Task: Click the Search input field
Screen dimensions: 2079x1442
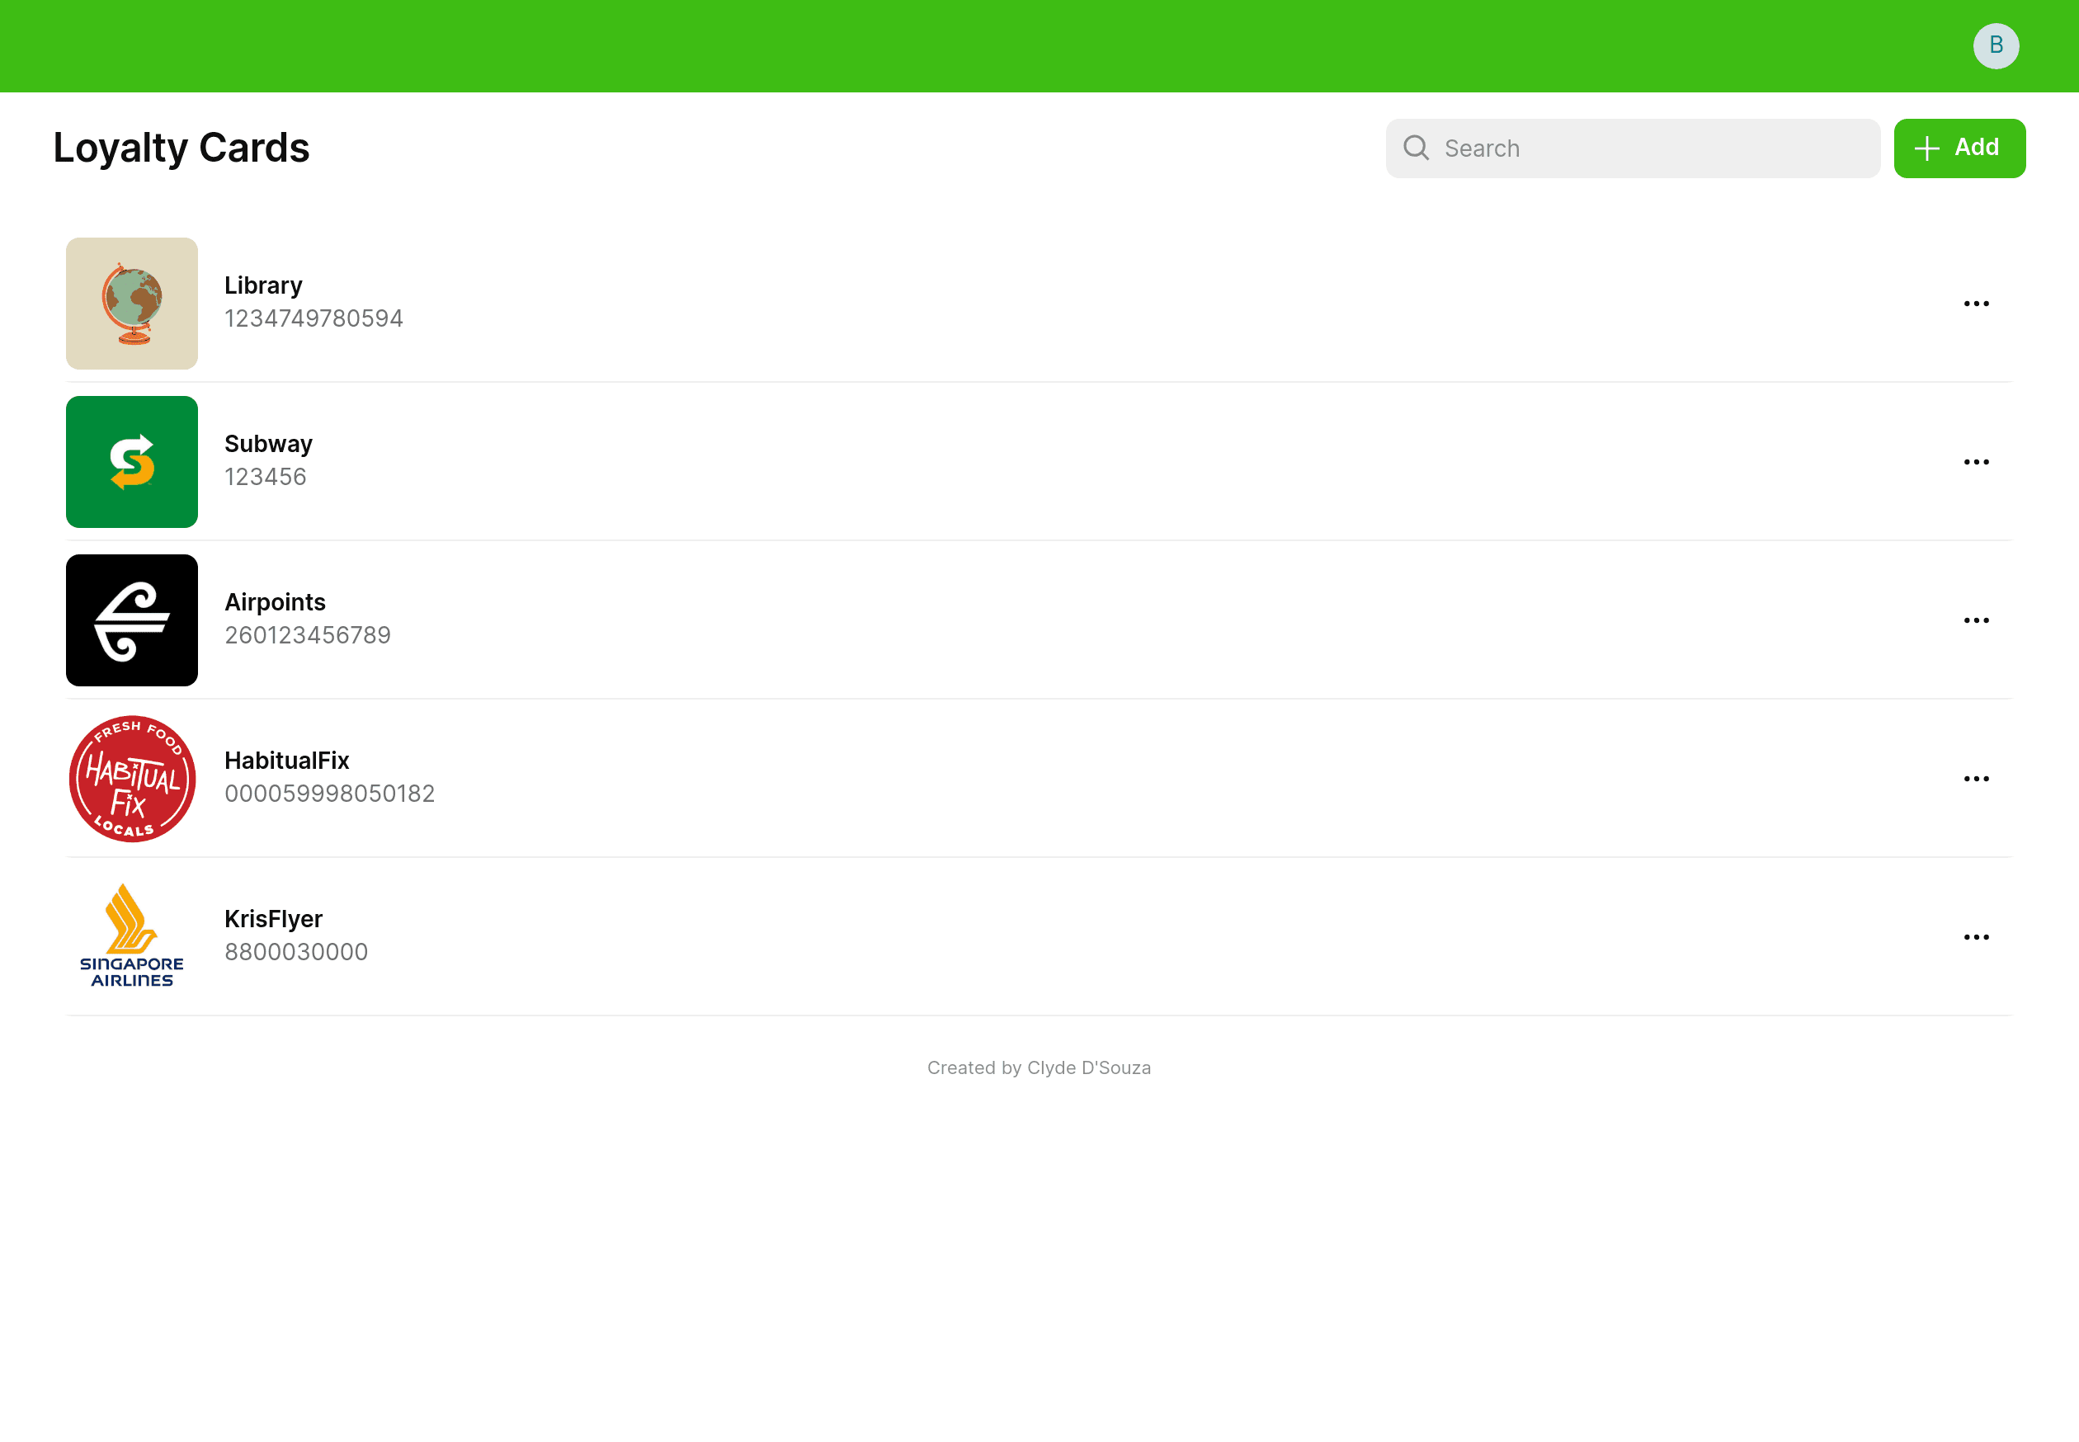Action: 1633,148
